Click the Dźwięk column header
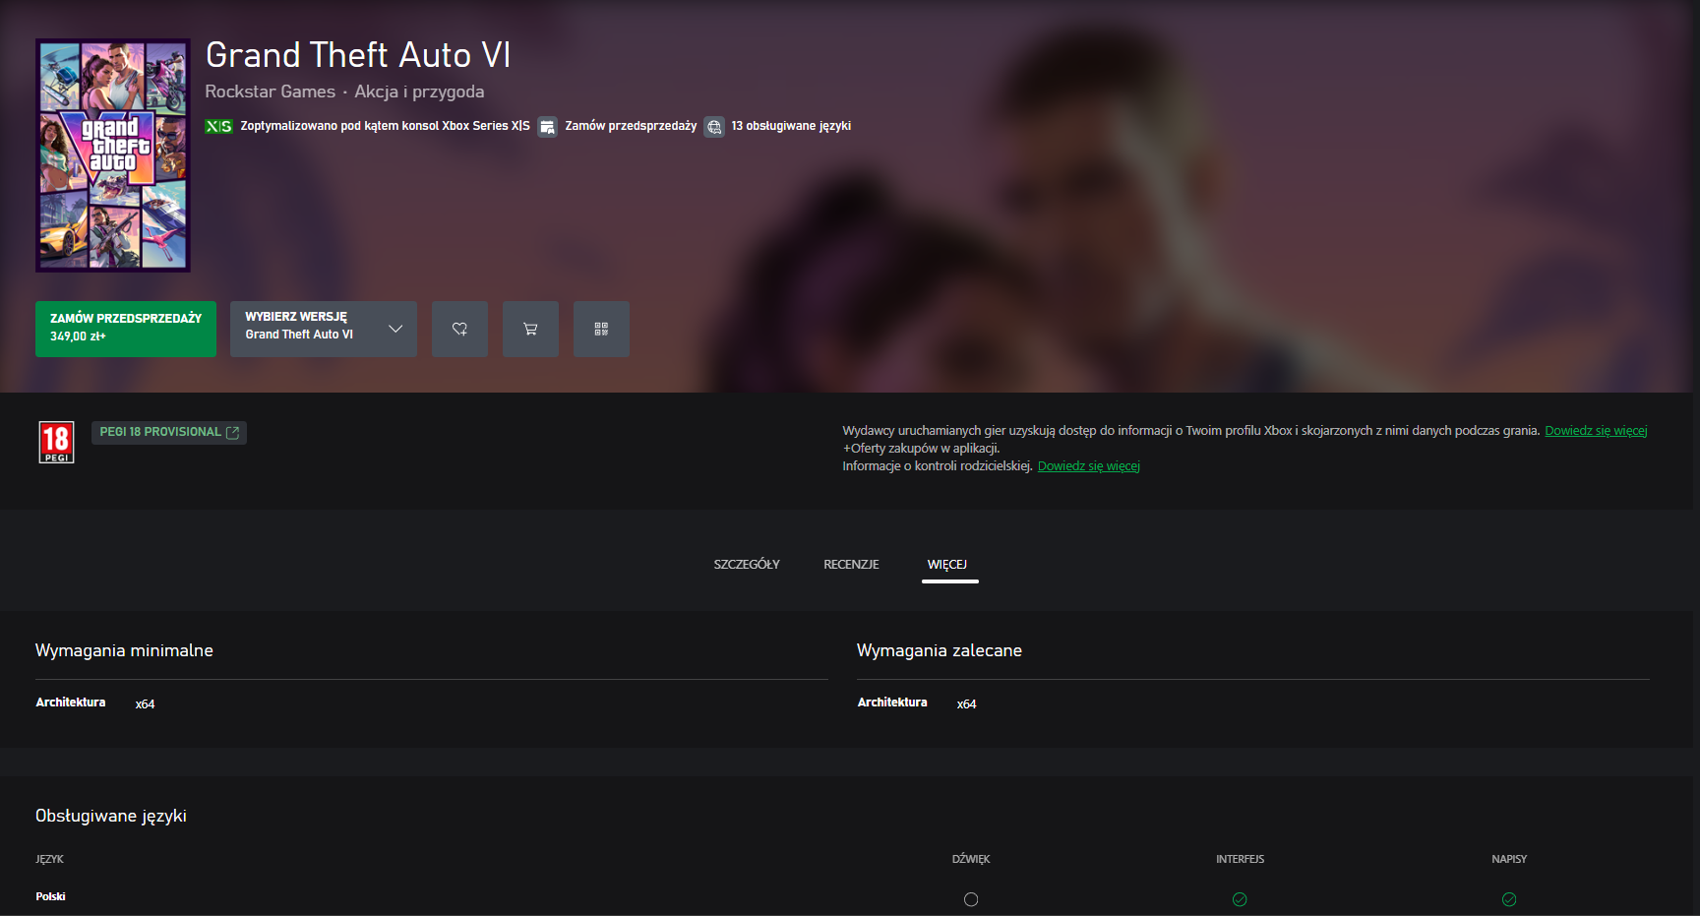The image size is (1700, 916). tap(971, 859)
